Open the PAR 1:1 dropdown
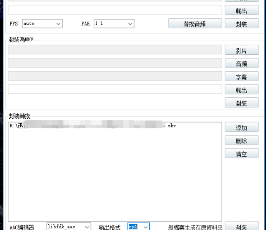Viewport: 266px width, 230px height. (114, 23)
